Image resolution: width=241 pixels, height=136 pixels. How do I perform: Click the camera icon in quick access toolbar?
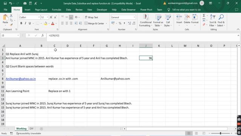point(25,3)
